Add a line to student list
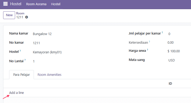The image size is (191, 103). (x=16, y=93)
